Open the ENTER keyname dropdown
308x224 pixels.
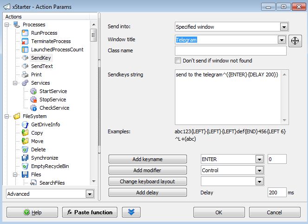point(259,159)
